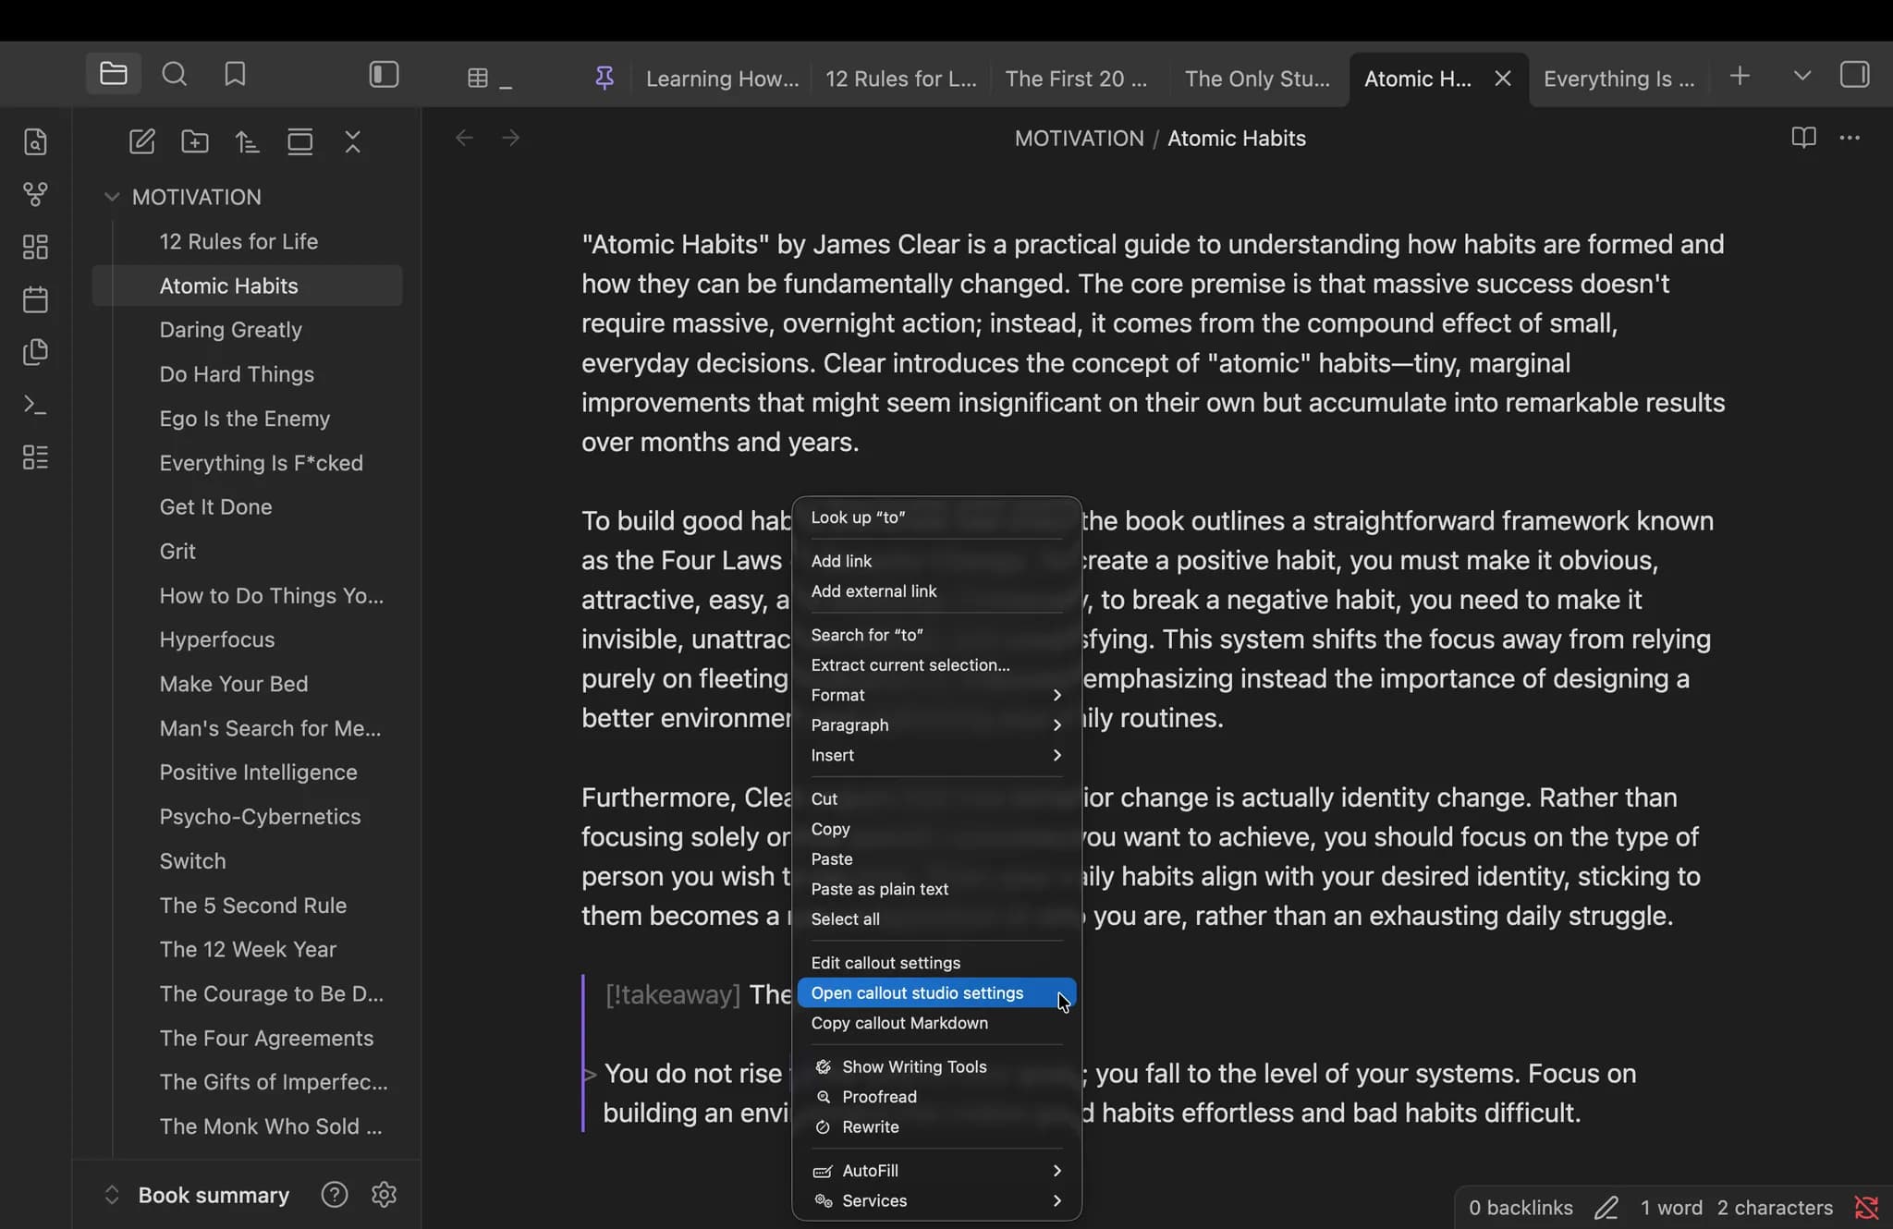Switch to the 12 Rules for L... tab
Image resolution: width=1893 pixels, height=1229 pixels.
[901, 79]
